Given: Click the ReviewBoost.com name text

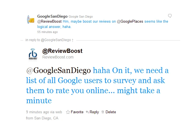Looking at the screenshot, I should pyautogui.click(x=58, y=57).
